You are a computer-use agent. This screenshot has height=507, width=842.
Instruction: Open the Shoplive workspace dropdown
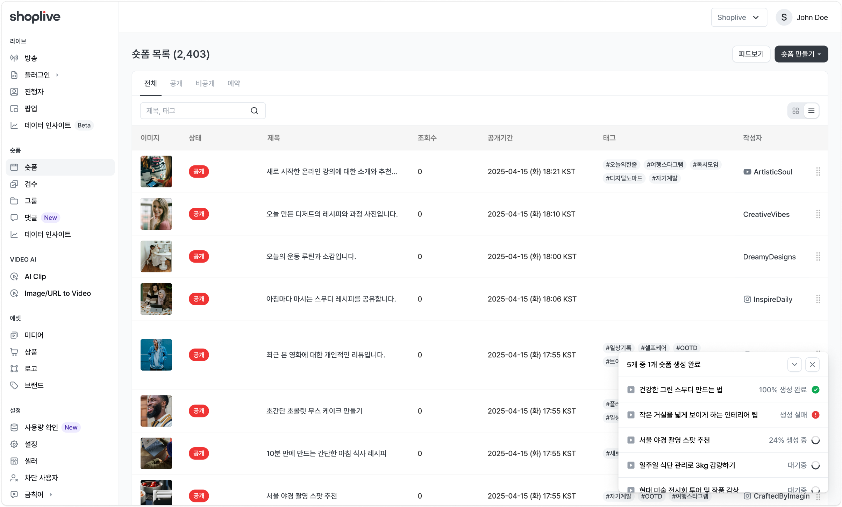[x=739, y=17]
